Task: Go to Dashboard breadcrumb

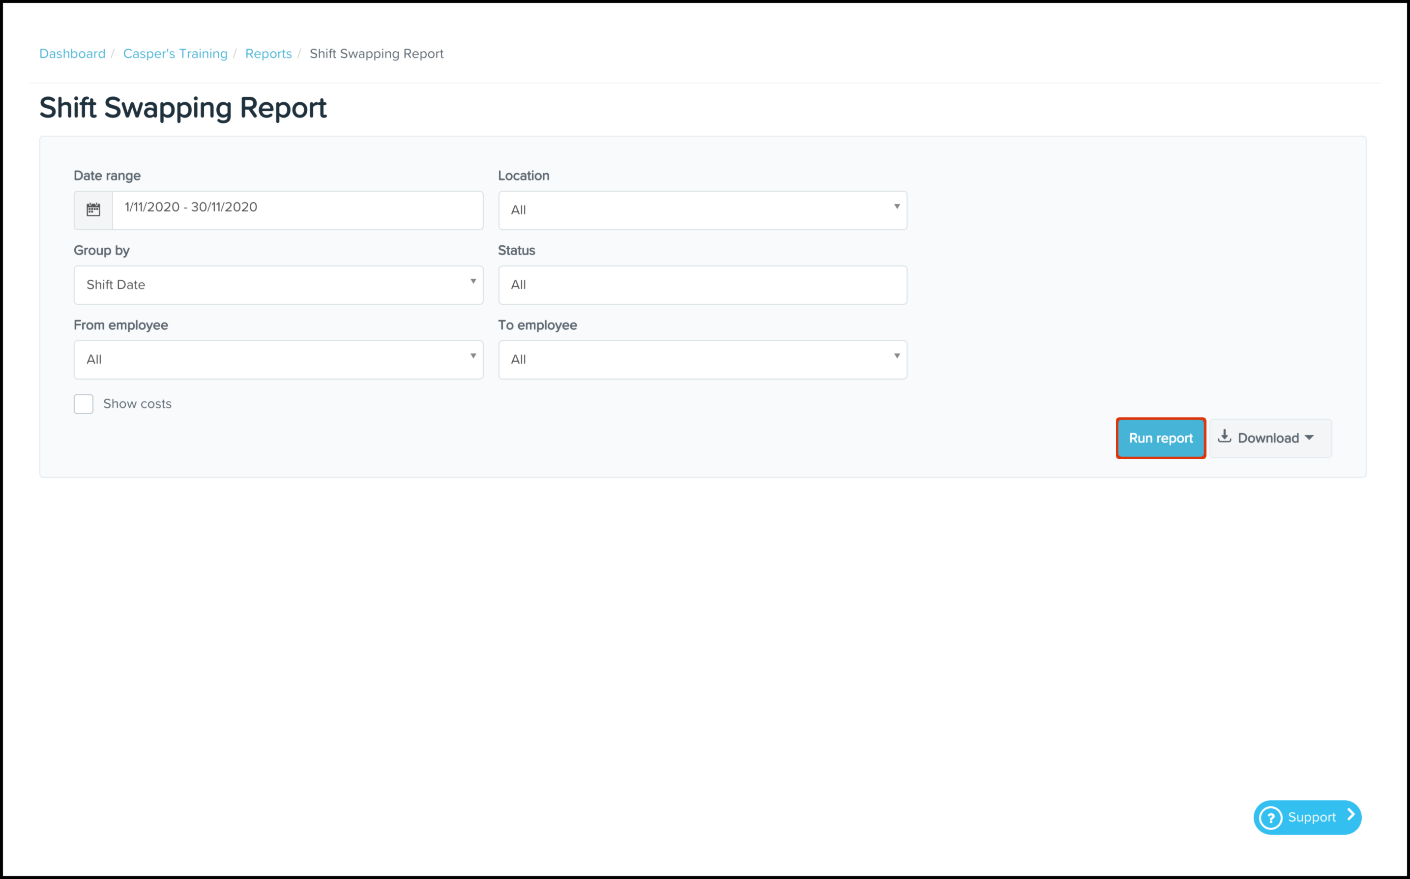Action: 72,54
